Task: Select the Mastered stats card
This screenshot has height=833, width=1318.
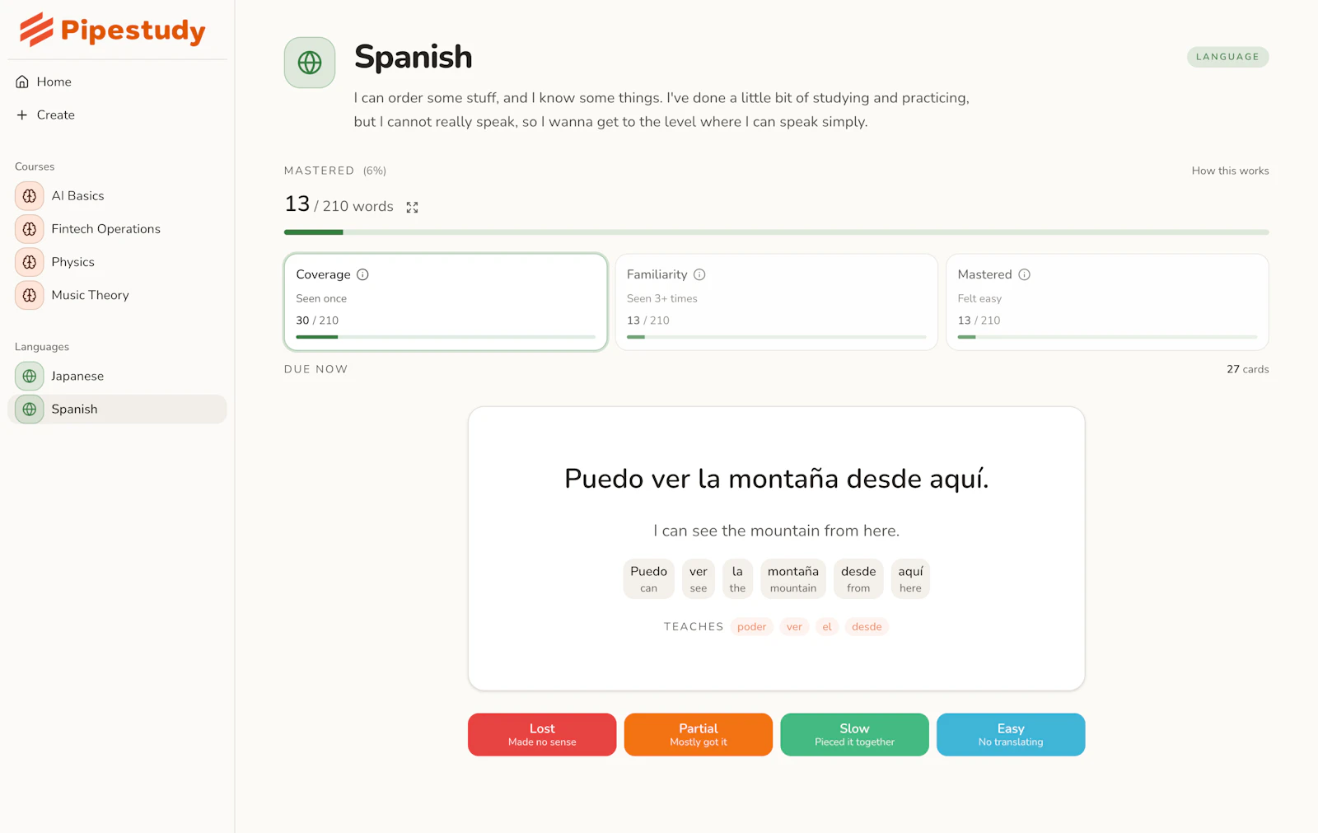Action: 1107,302
